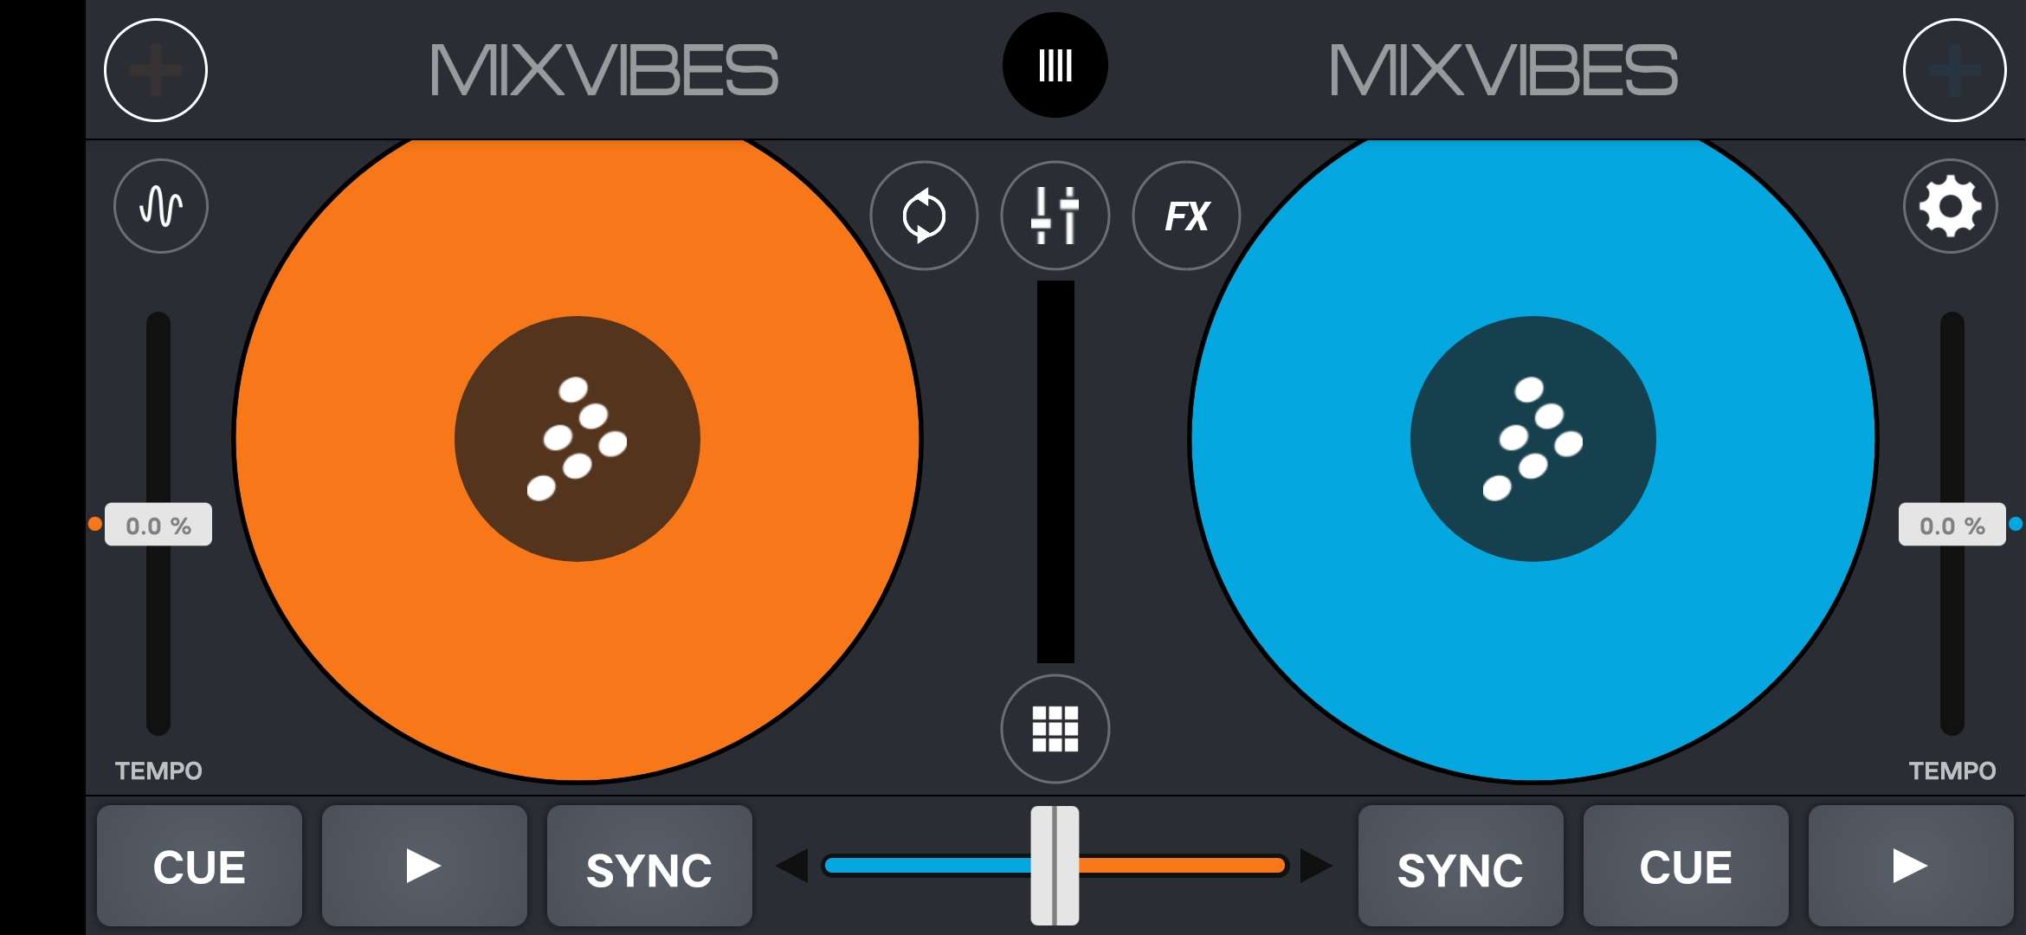Click the left TEMPO label
2026x935 pixels.
158,771
